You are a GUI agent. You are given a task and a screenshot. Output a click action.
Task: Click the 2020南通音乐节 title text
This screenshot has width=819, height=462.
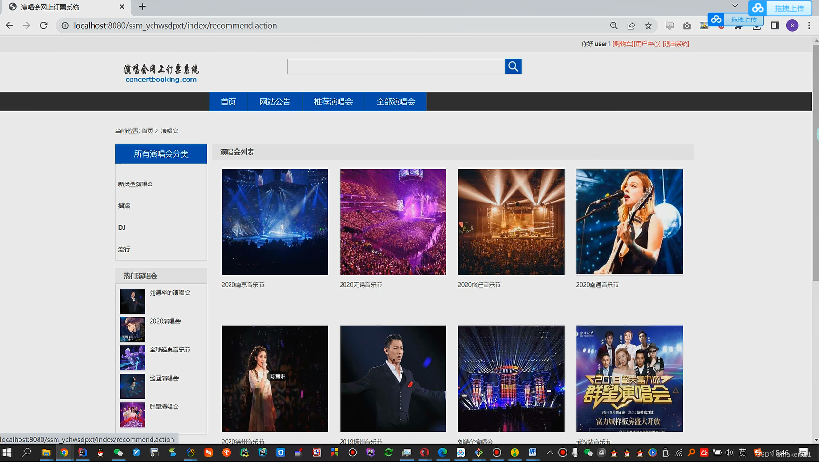click(x=597, y=285)
